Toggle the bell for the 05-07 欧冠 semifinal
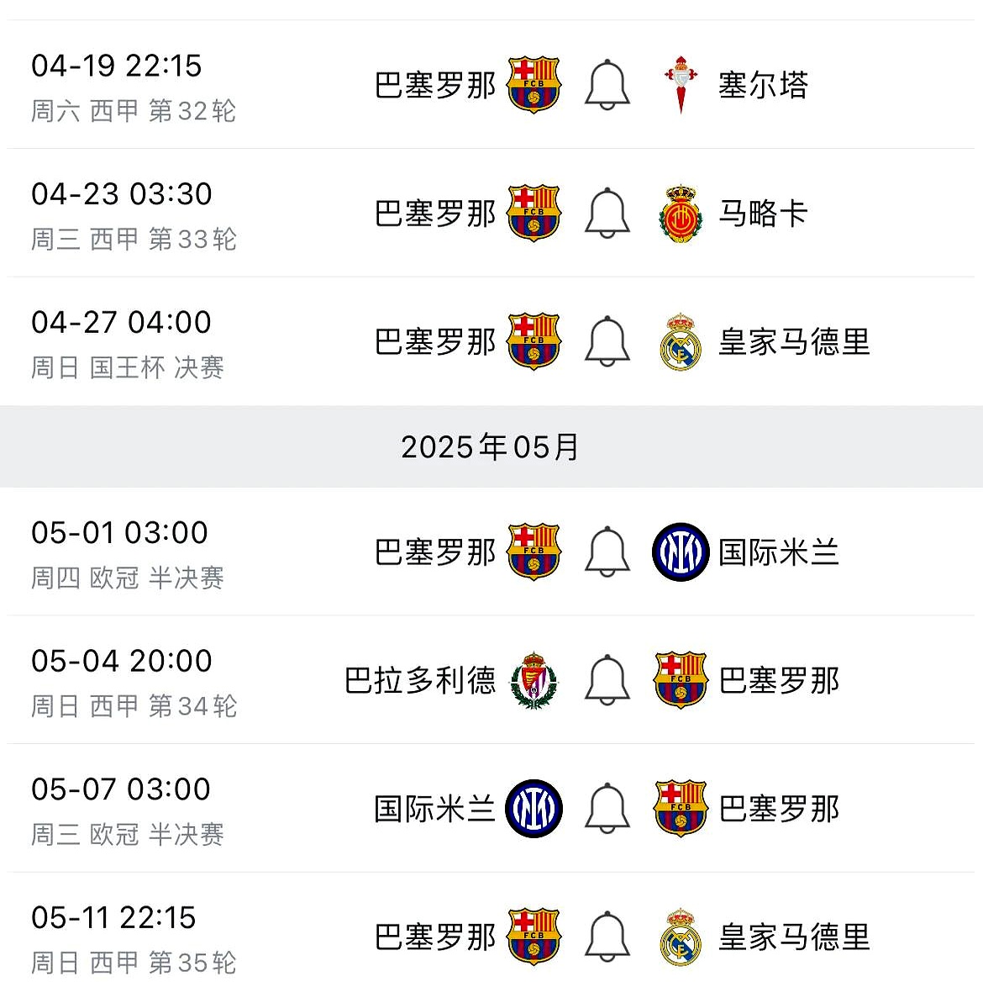This screenshot has width=983, height=987. tap(607, 809)
